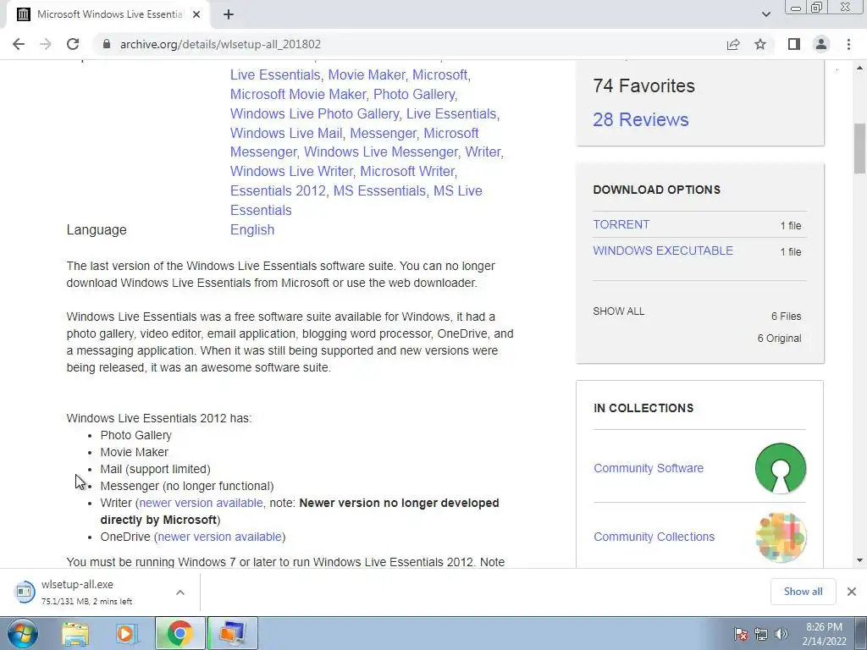Click the Movie Maker topic link

point(367,74)
